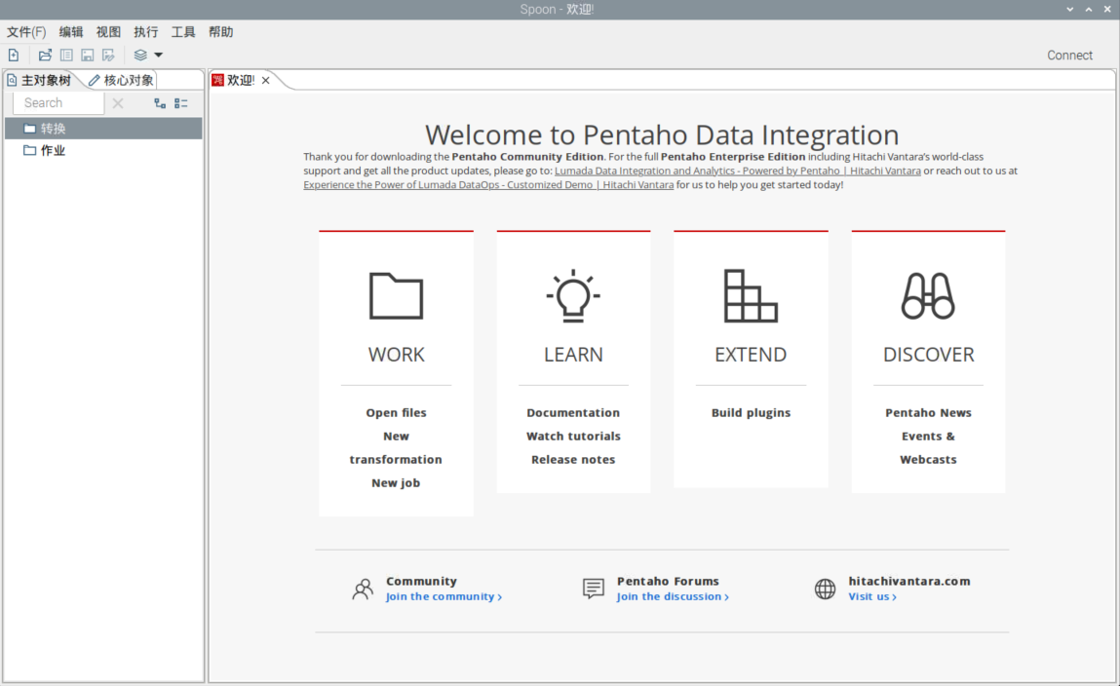
Task: Click the DISCOVER binoculars icon
Action: [927, 295]
